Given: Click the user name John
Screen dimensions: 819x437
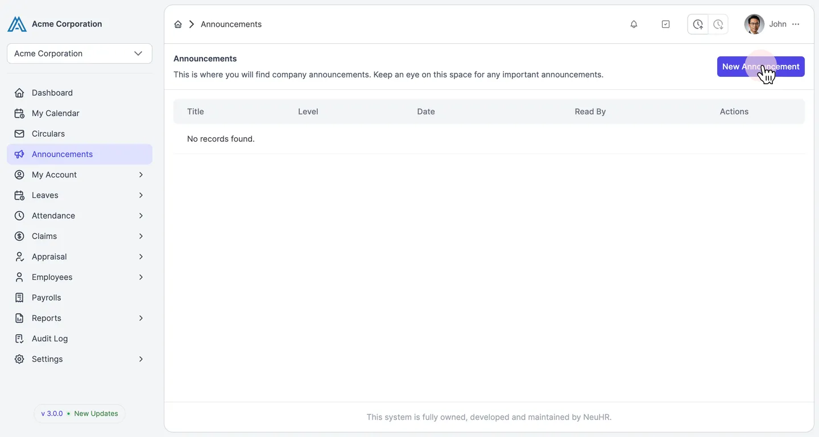Looking at the screenshot, I should click(x=777, y=24).
